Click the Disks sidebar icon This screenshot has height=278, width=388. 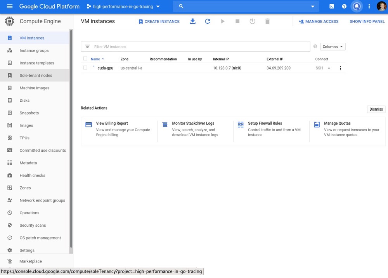pos(10,100)
